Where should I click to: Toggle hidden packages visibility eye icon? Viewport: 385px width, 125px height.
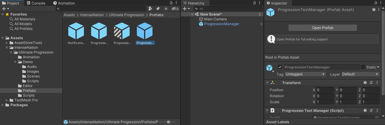[175, 9]
